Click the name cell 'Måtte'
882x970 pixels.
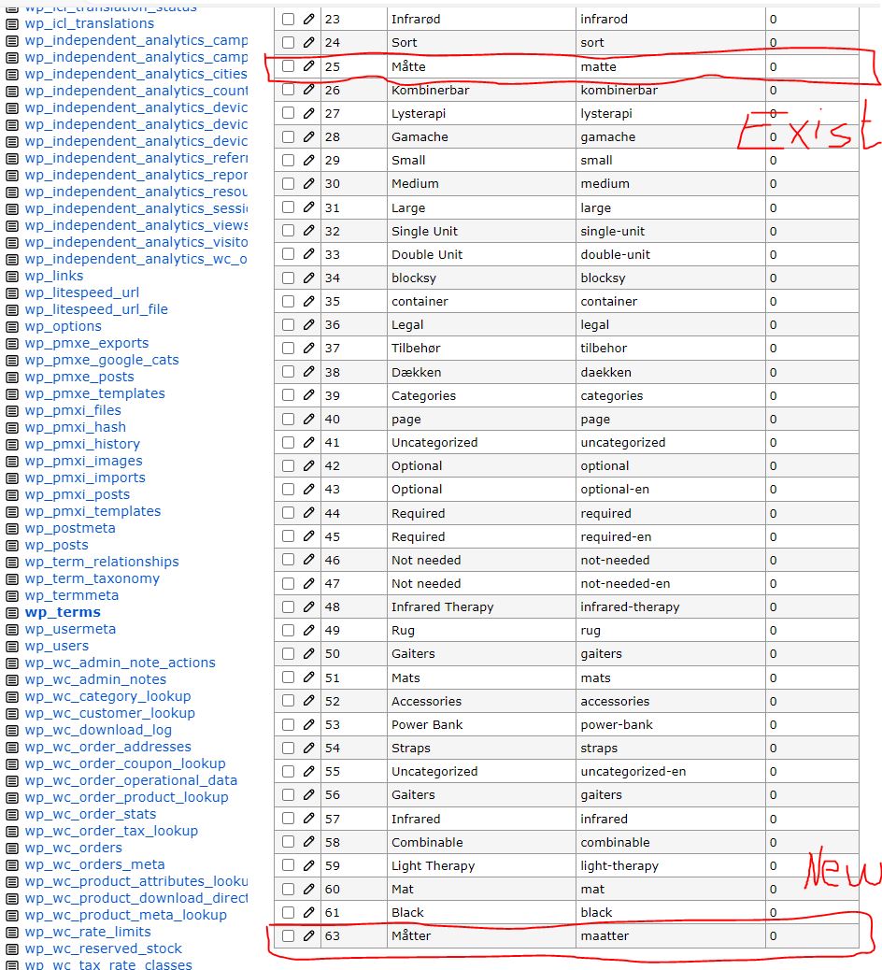tap(482, 66)
